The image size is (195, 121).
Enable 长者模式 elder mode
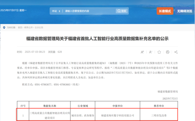[165, 11]
